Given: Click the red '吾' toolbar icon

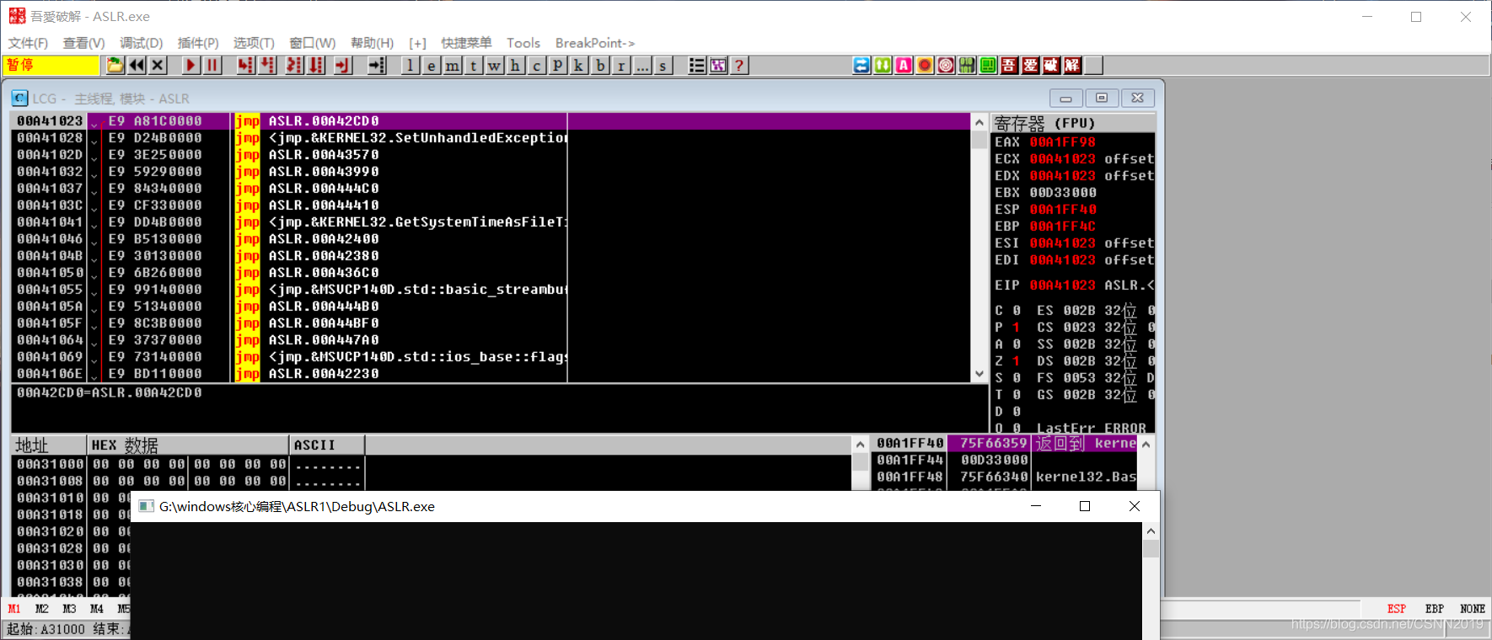Looking at the screenshot, I should click(x=1009, y=65).
